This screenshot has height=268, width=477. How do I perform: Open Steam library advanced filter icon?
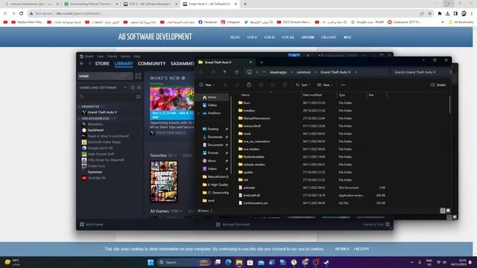click(x=138, y=97)
